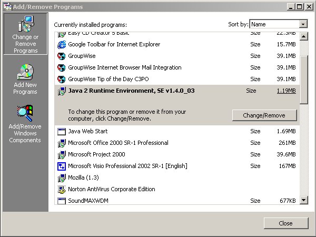Select Microsoft Visio Professional 2002 SR-1 entry

tap(127, 166)
